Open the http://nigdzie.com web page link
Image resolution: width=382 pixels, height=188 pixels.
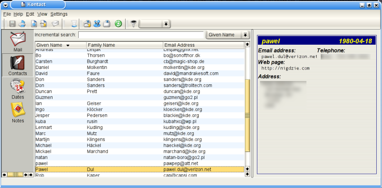[286, 68]
